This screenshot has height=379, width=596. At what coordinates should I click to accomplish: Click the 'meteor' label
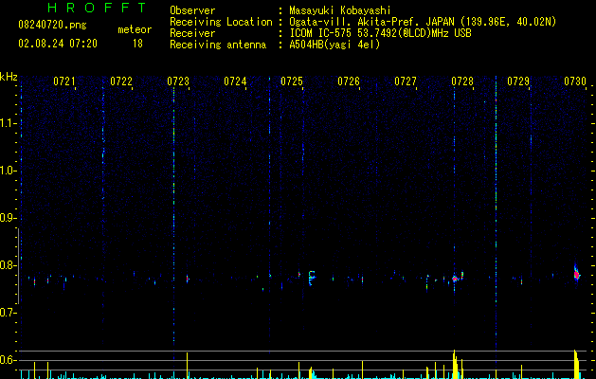point(135,29)
